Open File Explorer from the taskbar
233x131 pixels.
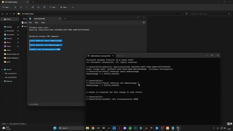(x=87, y=128)
